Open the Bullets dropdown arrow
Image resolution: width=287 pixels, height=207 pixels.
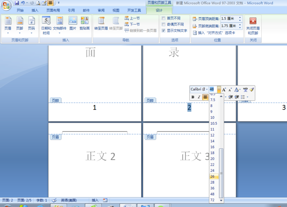248,97
